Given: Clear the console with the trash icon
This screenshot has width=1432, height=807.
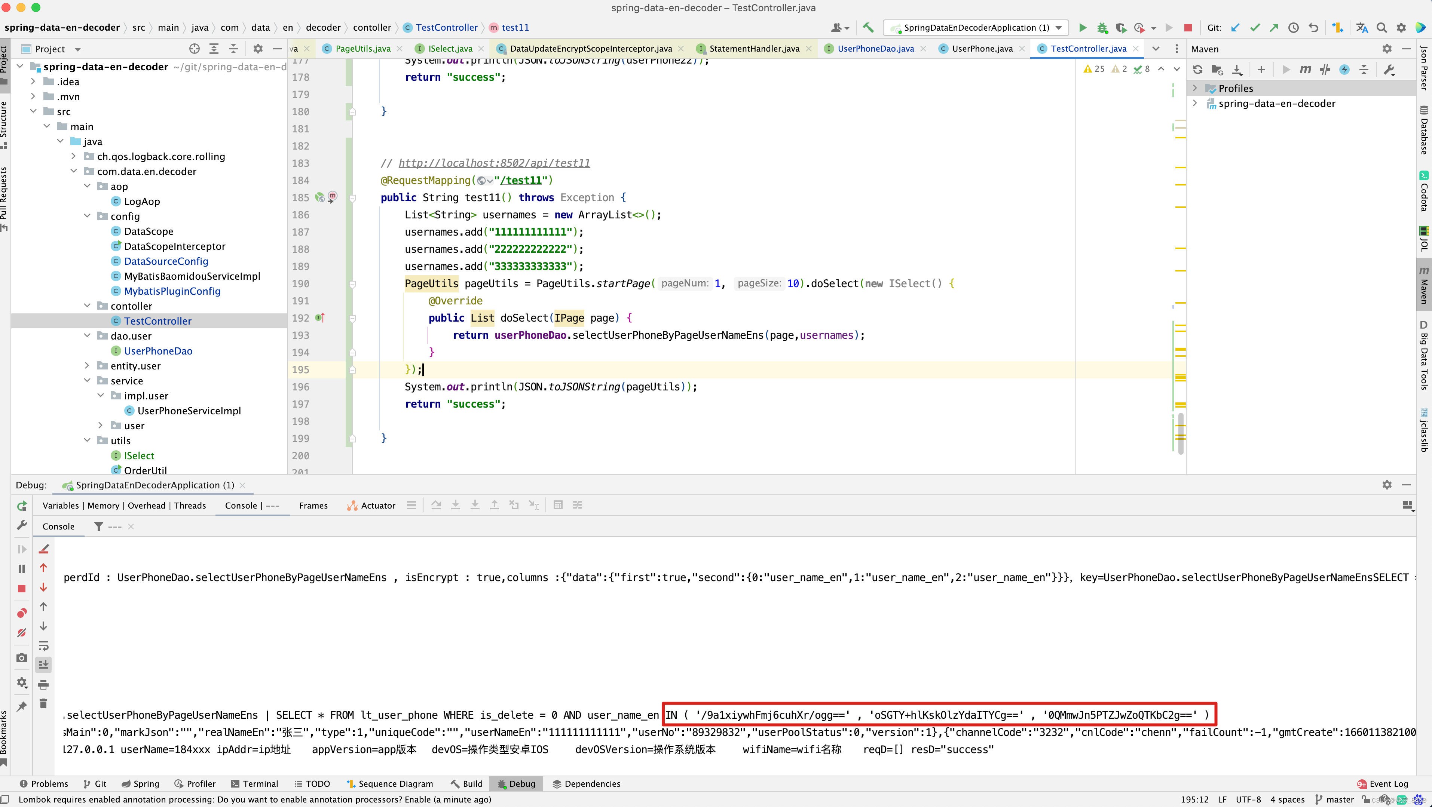Looking at the screenshot, I should click(43, 704).
